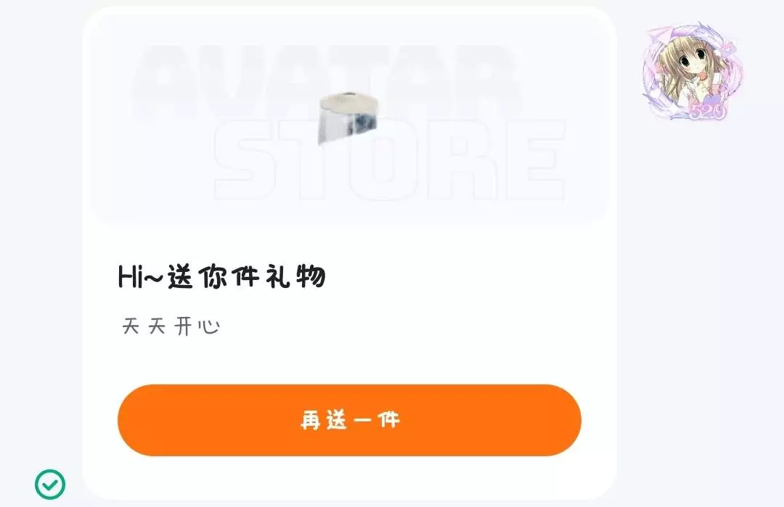Click the STORE watermark text in banner
Screen dimensions: 784x507
click(x=390, y=160)
